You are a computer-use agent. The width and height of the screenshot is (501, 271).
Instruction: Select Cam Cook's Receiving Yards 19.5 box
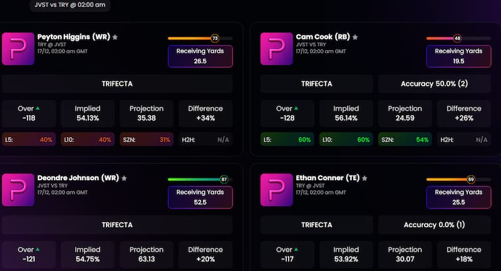(x=458, y=56)
